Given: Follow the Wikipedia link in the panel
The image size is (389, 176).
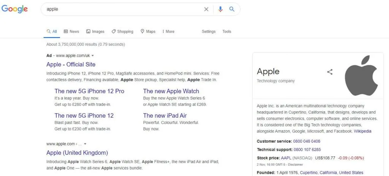Looking at the screenshot, I should click(362, 131).
